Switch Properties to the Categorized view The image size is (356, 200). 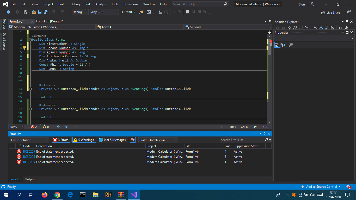click(x=277, y=45)
